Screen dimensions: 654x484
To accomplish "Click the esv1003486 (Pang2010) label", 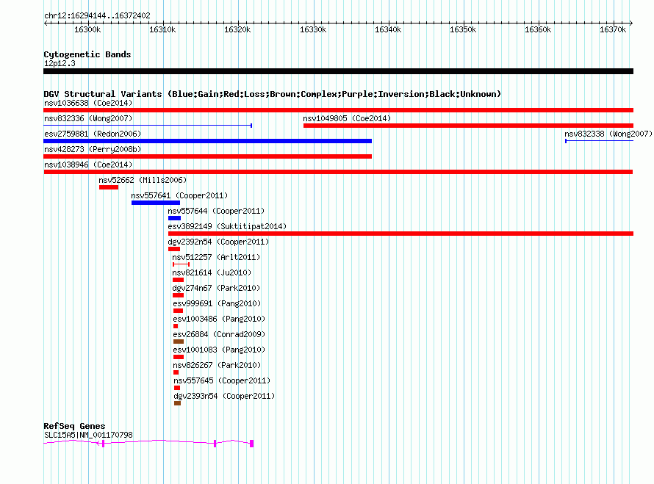I will tap(220, 319).
